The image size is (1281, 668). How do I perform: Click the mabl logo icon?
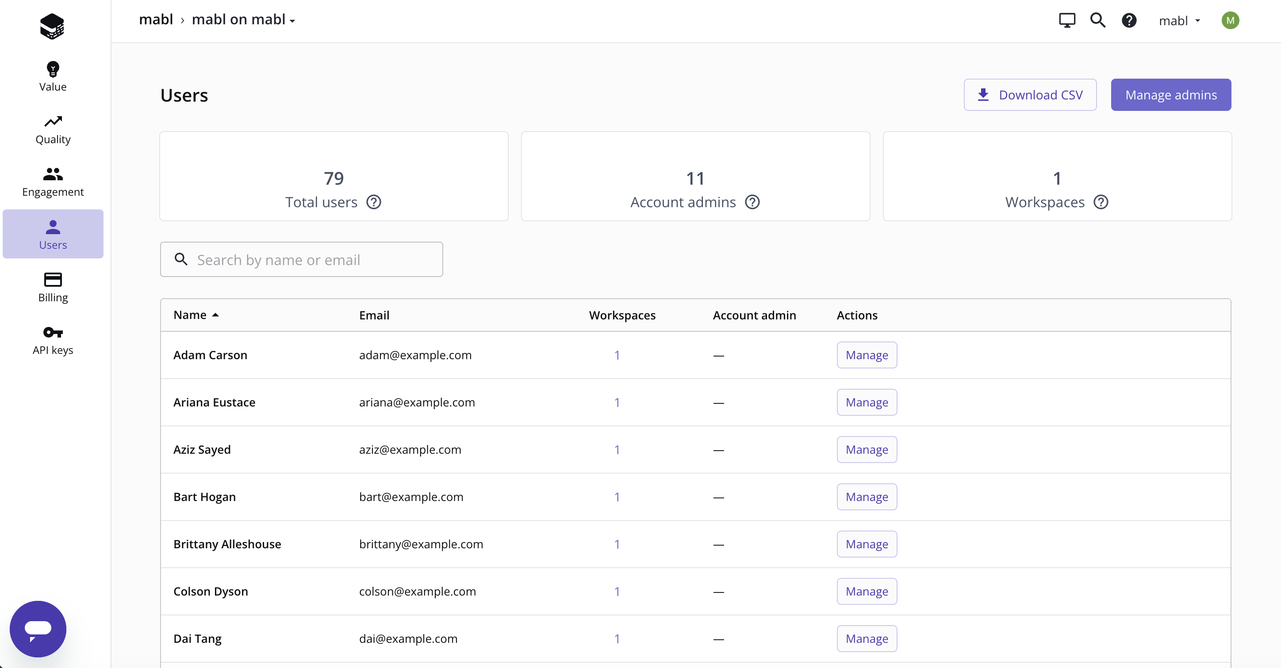pyautogui.click(x=52, y=26)
